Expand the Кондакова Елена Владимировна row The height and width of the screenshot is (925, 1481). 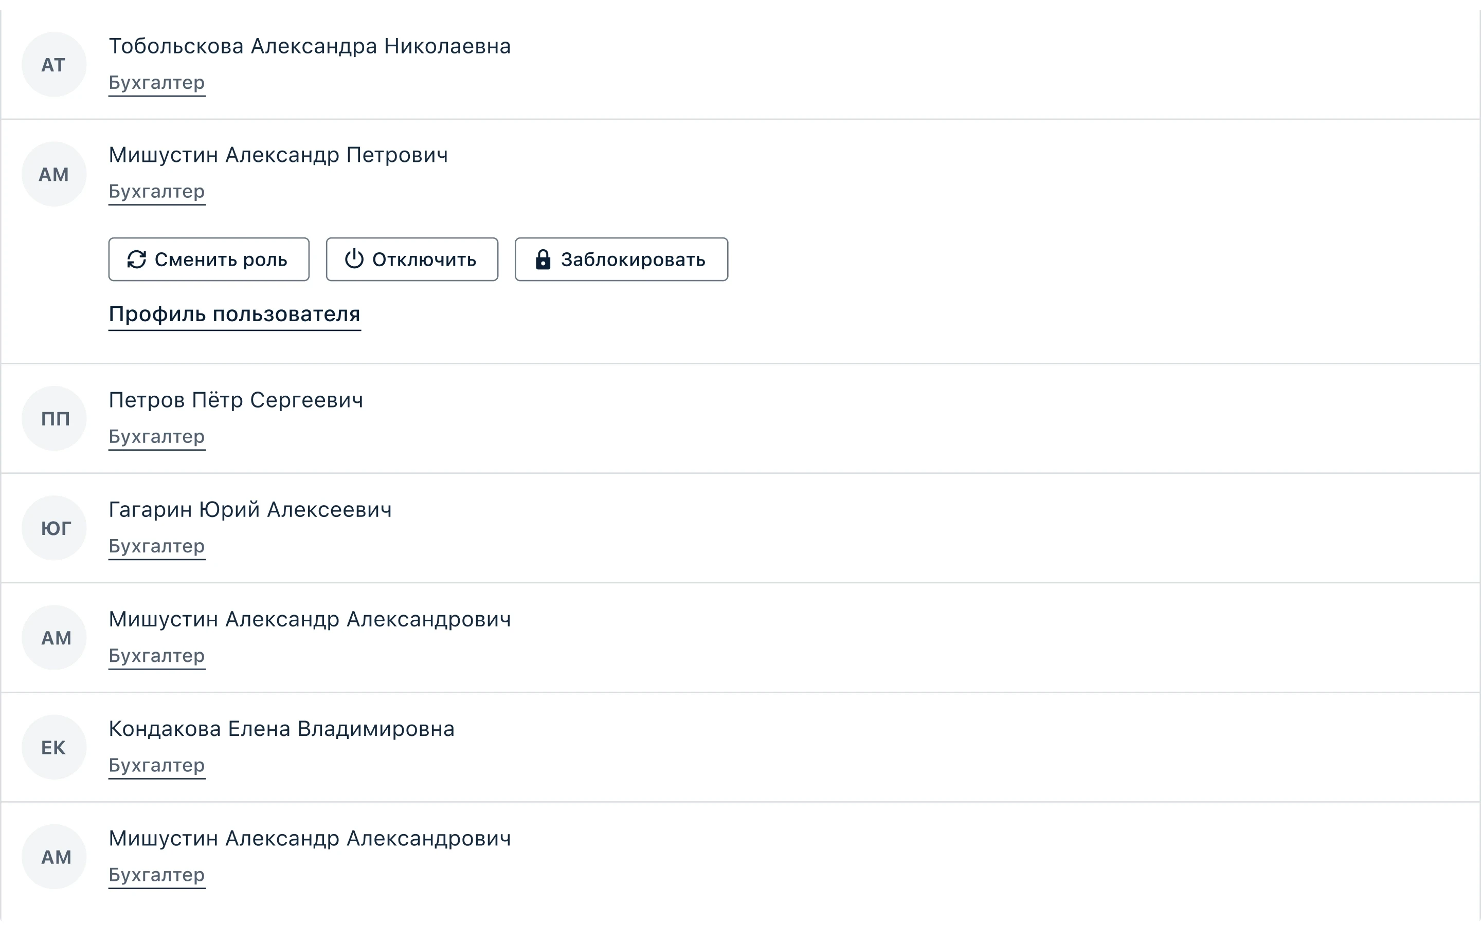[740, 747]
